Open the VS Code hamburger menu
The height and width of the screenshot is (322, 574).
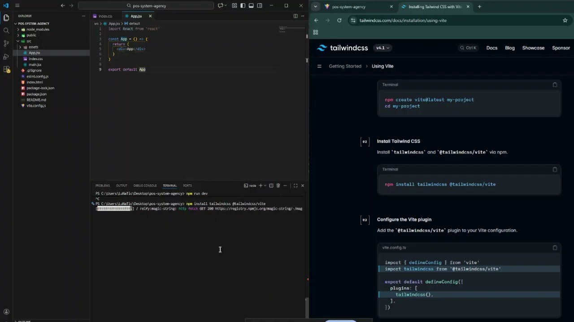pos(17,5)
